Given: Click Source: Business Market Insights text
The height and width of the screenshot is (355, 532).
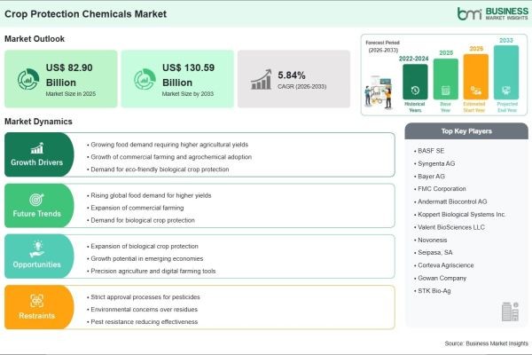Looking at the screenshot, I should click(x=486, y=343).
